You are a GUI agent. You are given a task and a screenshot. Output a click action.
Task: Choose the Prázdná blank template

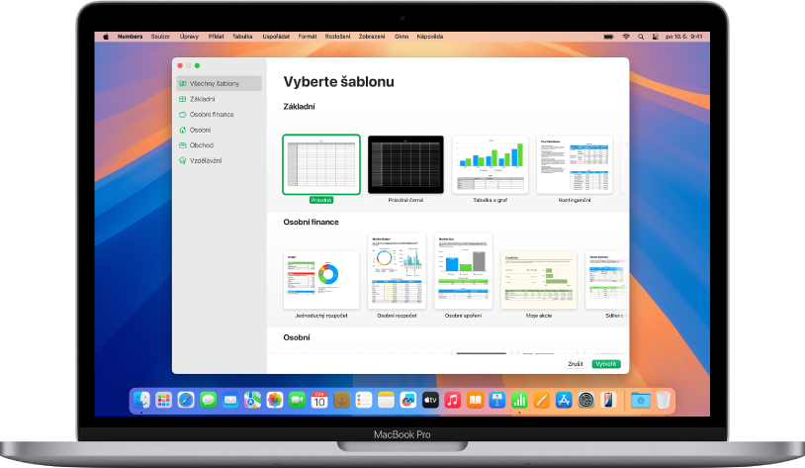(321, 164)
